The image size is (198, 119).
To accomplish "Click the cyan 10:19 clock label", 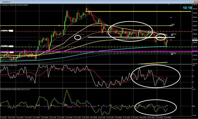I will 187,8.
